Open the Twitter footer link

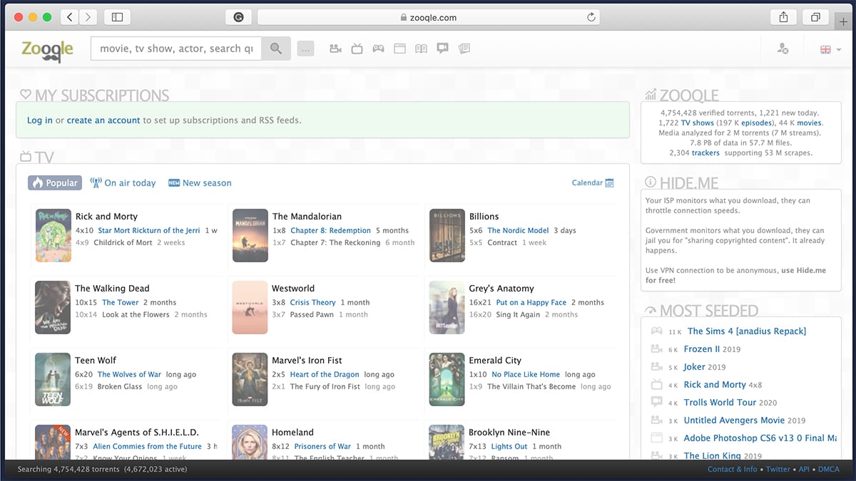coord(778,470)
